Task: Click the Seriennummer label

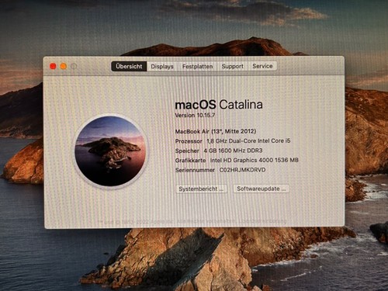Action: click(195, 170)
